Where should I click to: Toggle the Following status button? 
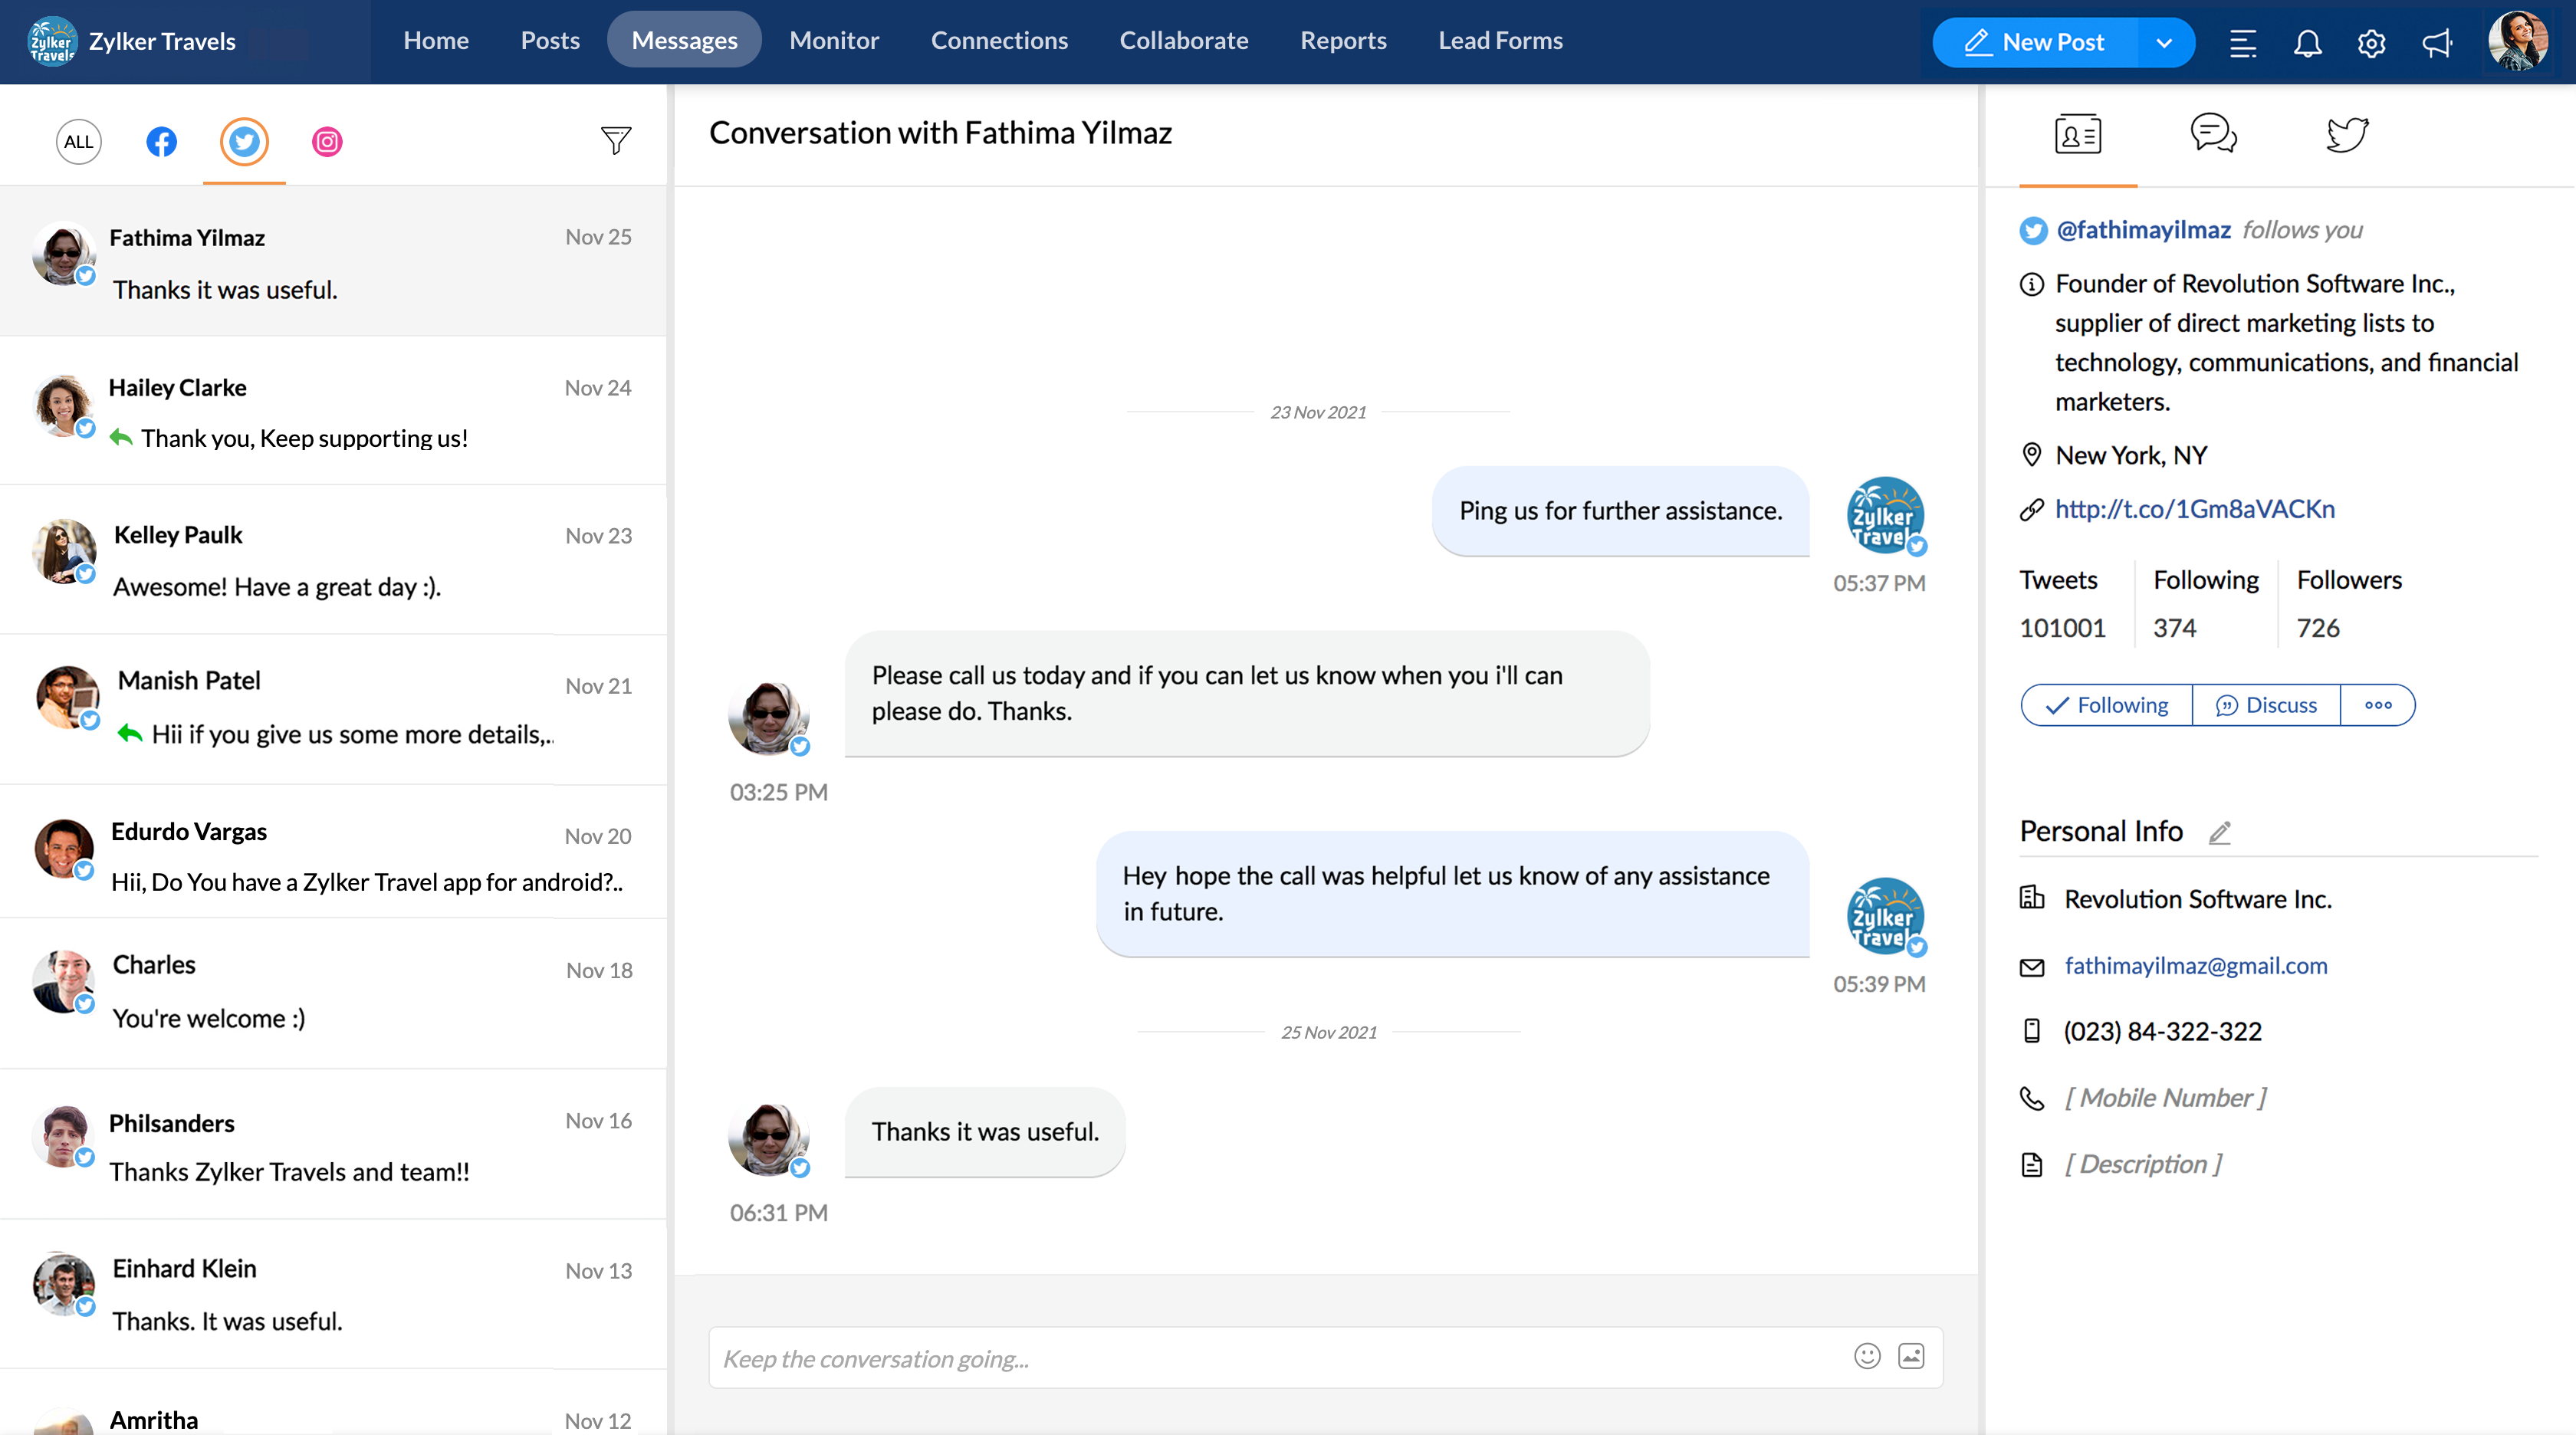pos(2106,705)
